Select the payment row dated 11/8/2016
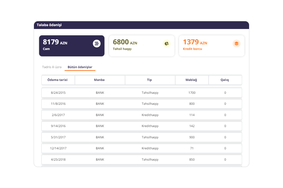Image resolution: width=283 pixels, height=188 pixels. [141, 104]
